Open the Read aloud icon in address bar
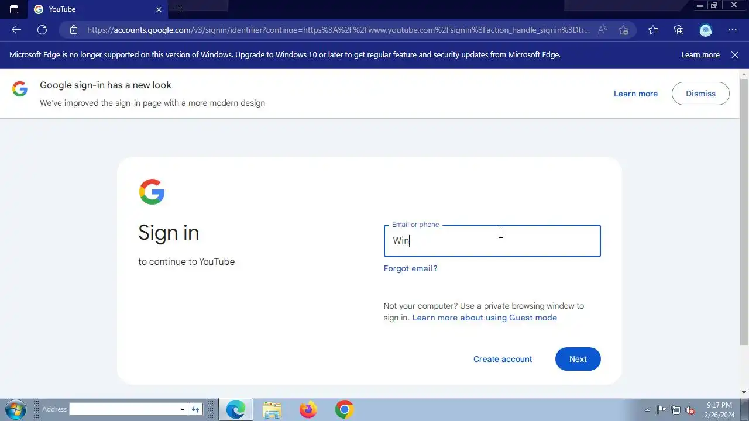749x421 pixels. point(603,30)
